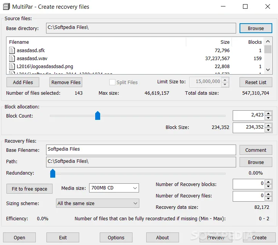The width and height of the screenshot is (278, 245).
Task: Increase the Limit Size value with up arrow
Action: pyautogui.click(x=225, y=80)
